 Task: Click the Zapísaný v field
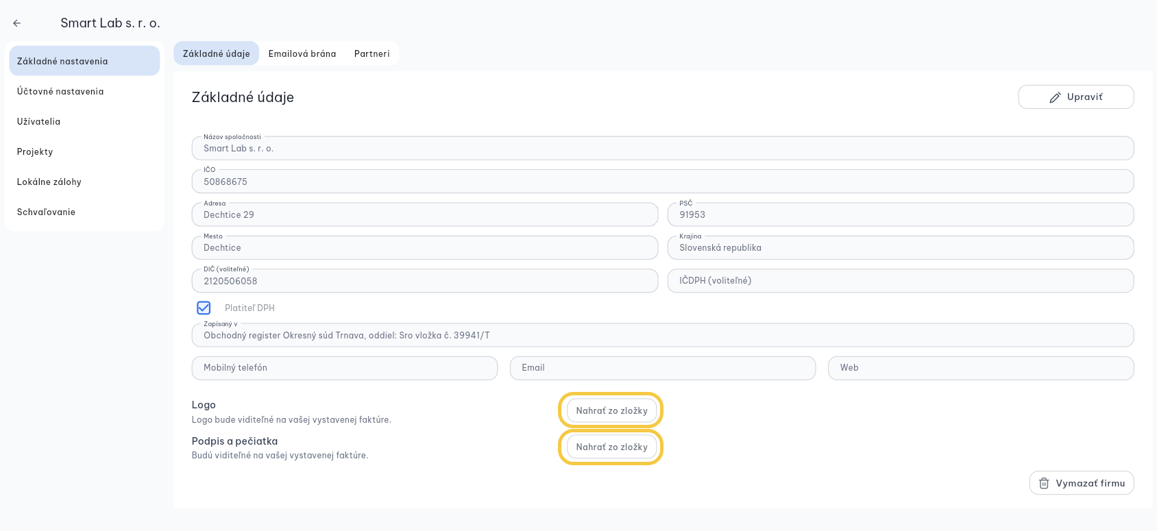pyautogui.click(x=663, y=335)
